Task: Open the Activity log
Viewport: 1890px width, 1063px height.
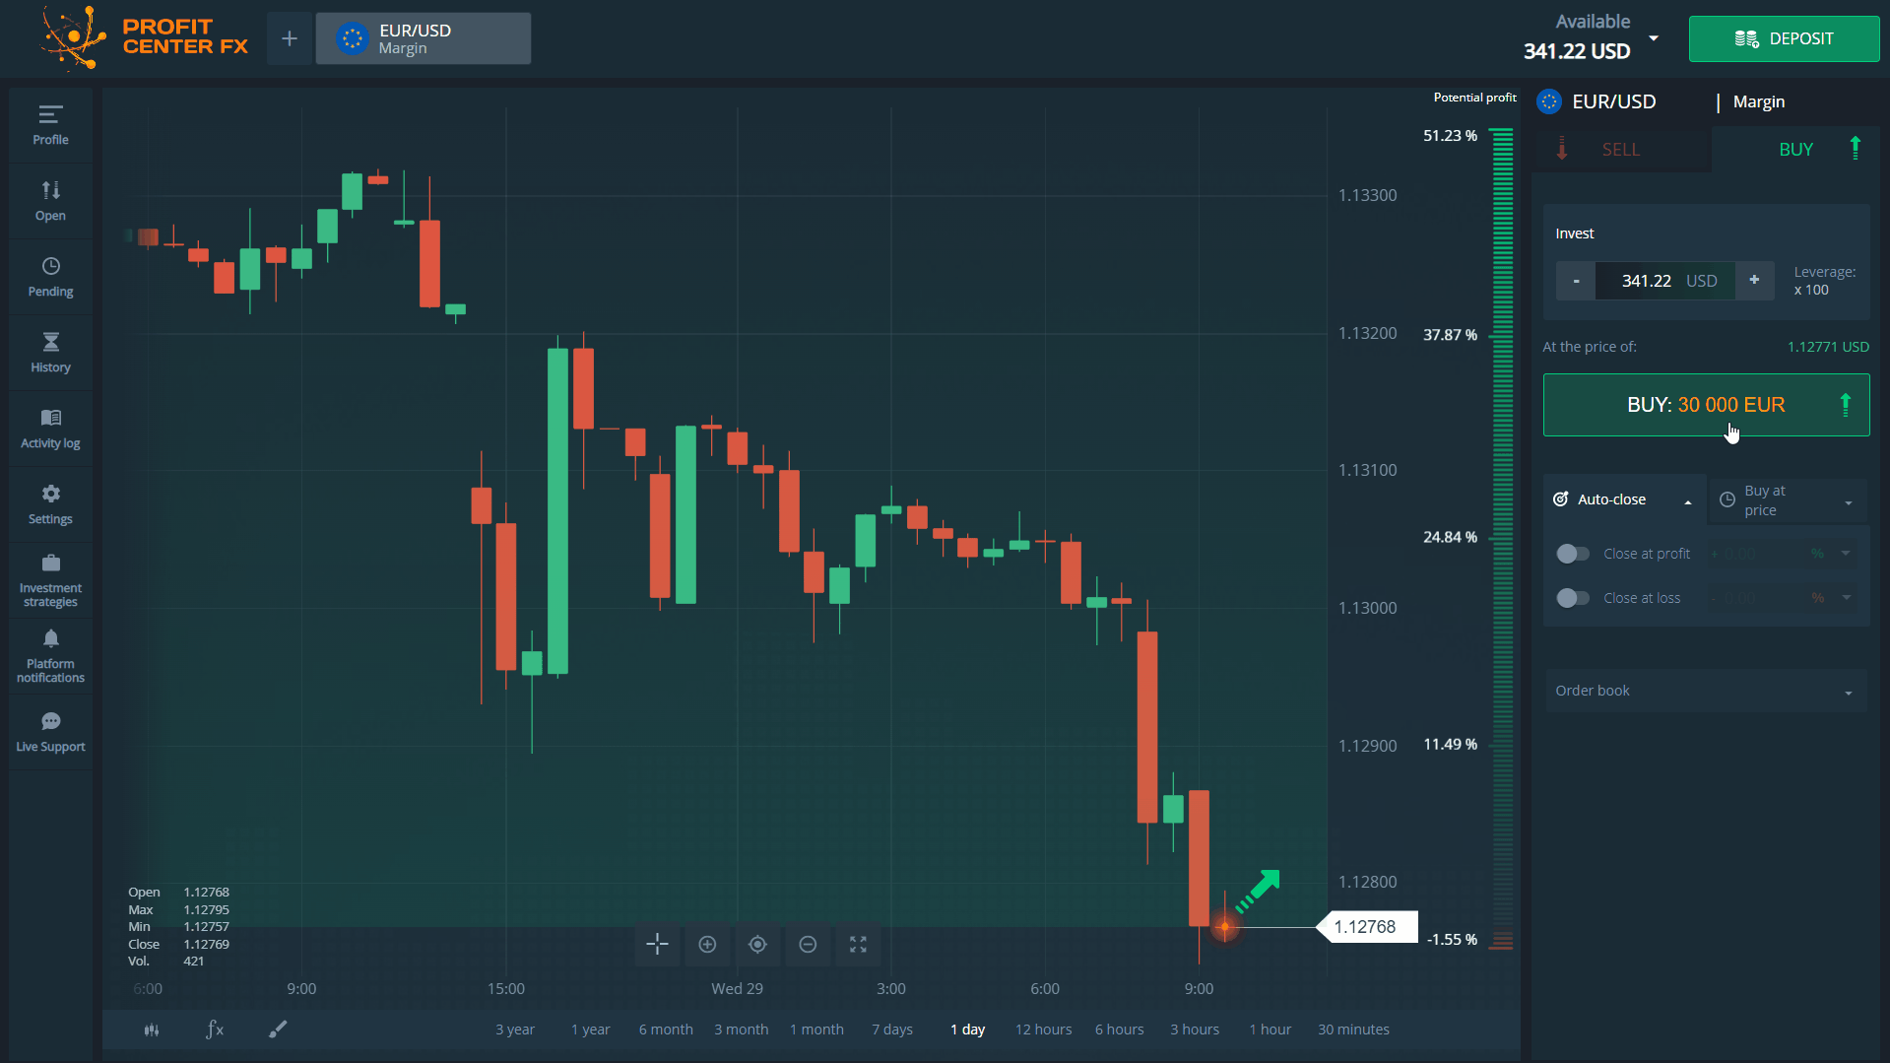Action: pos(50,429)
